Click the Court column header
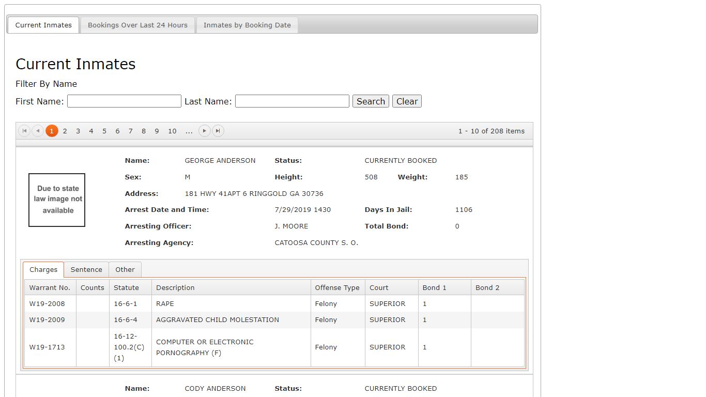This screenshot has height=397, width=706. 391,288
